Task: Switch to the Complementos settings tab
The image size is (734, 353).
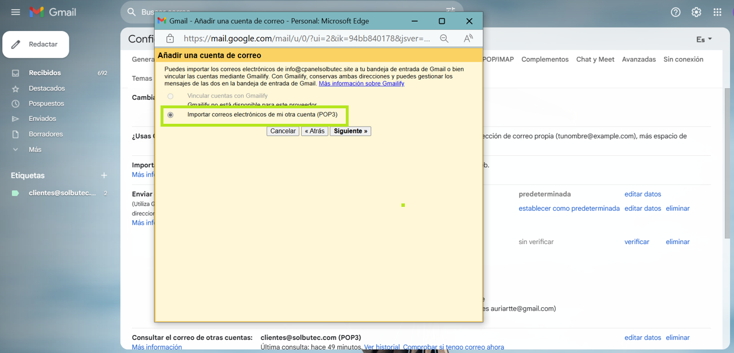Action: 545,60
